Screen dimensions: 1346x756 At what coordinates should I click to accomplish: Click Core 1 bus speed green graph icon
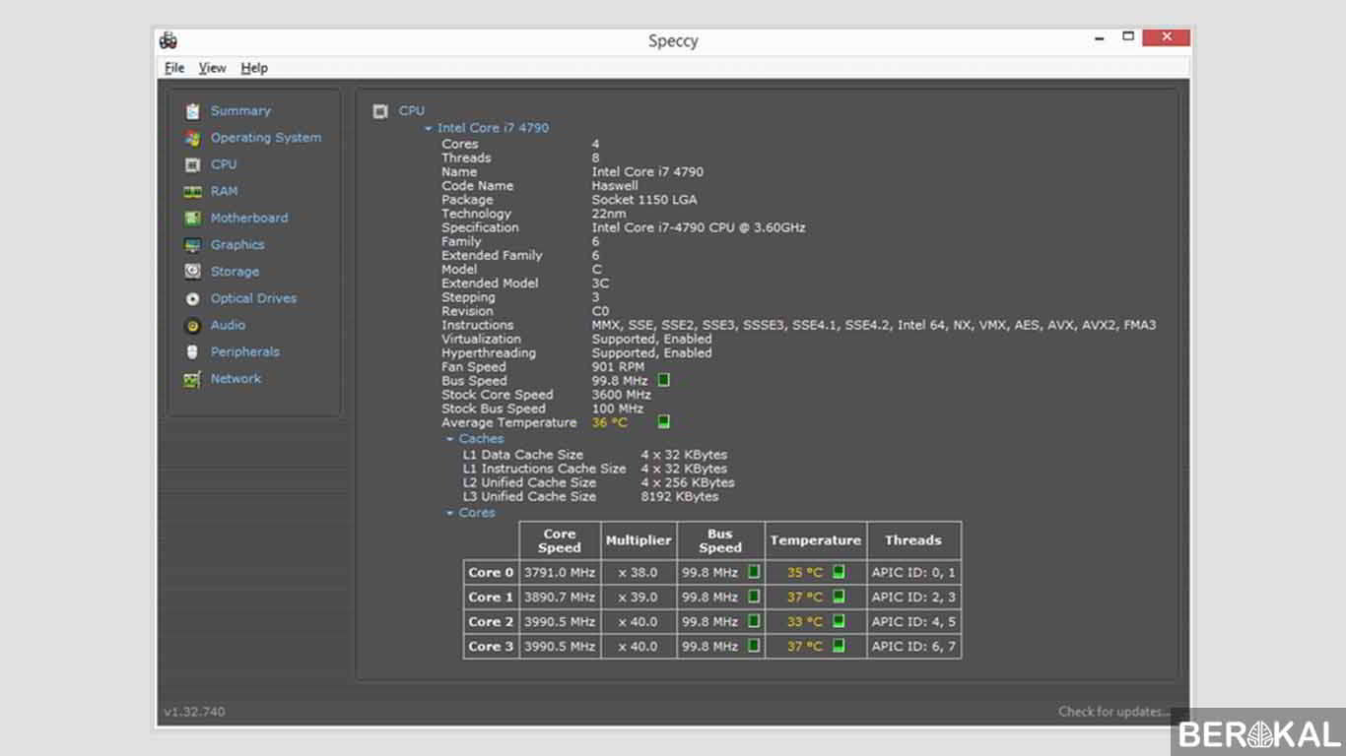click(754, 596)
